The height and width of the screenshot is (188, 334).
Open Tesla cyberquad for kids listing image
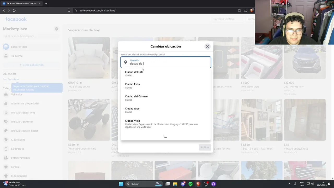[x=89, y=120]
